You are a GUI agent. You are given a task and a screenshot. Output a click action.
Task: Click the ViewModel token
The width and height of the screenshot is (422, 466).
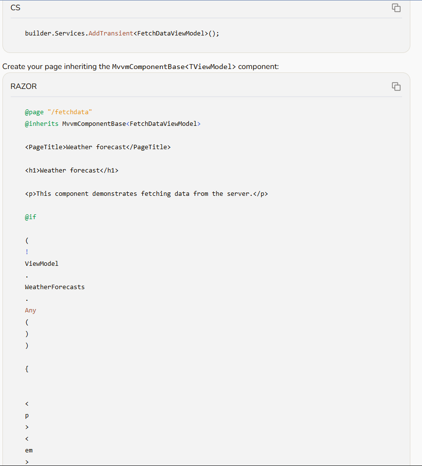[42, 263]
